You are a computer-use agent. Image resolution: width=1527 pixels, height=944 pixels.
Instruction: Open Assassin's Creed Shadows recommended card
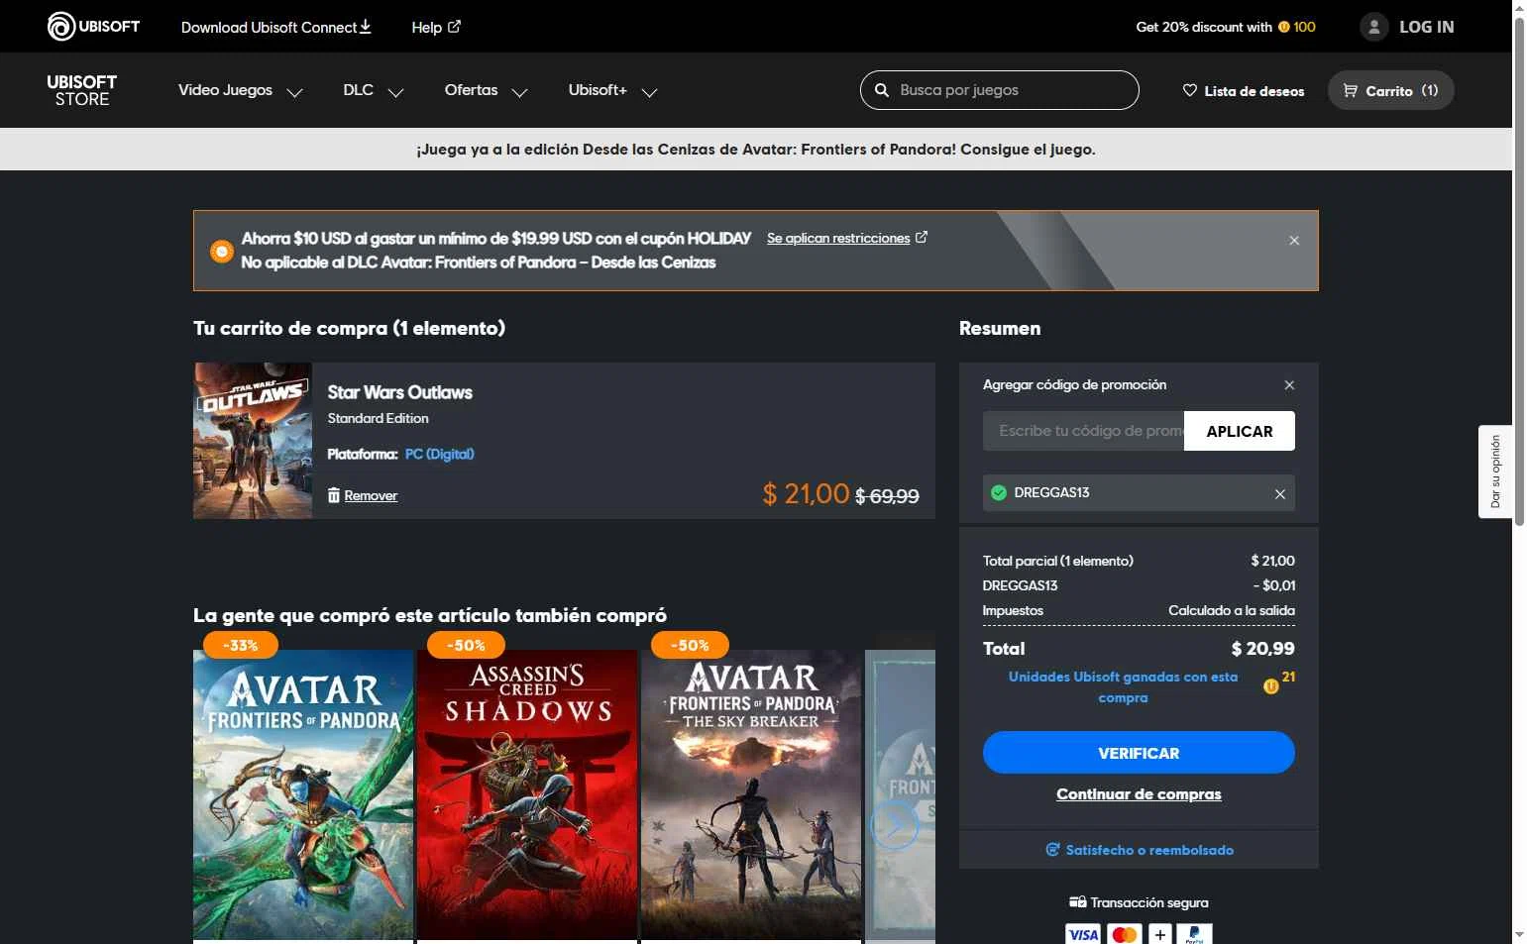(x=527, y=794)
